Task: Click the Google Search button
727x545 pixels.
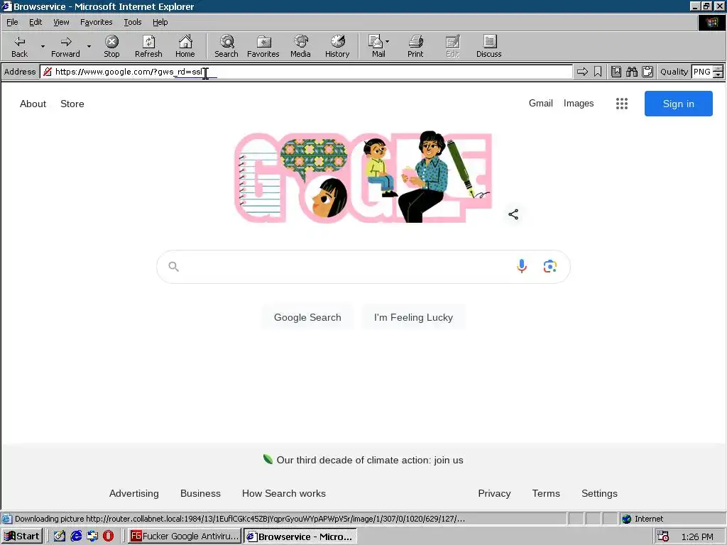Action: tap(307, 317)
